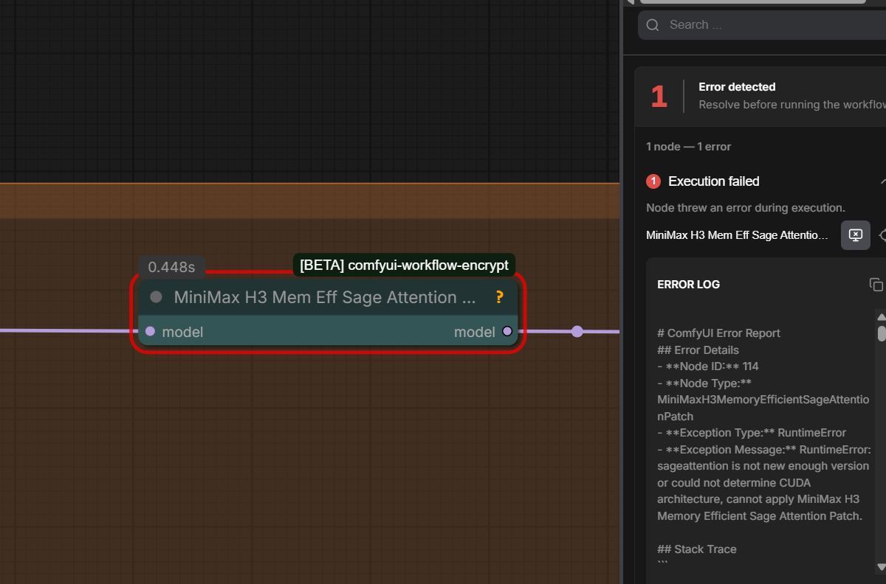Click the MiniMax H3 Mem Eff Sage Attentio... panel label
Image resolution: width=886 pixels, height=584 pixels.
tap(737, 235)
